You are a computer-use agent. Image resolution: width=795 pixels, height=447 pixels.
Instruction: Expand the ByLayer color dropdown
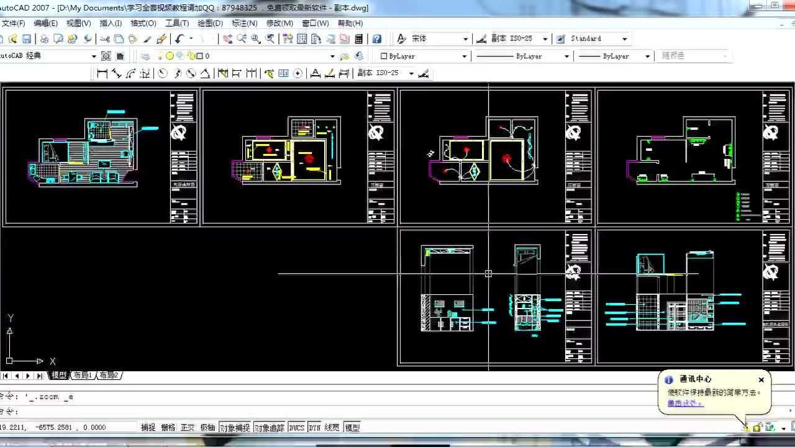pyautogui.click(x=464, y=56)
